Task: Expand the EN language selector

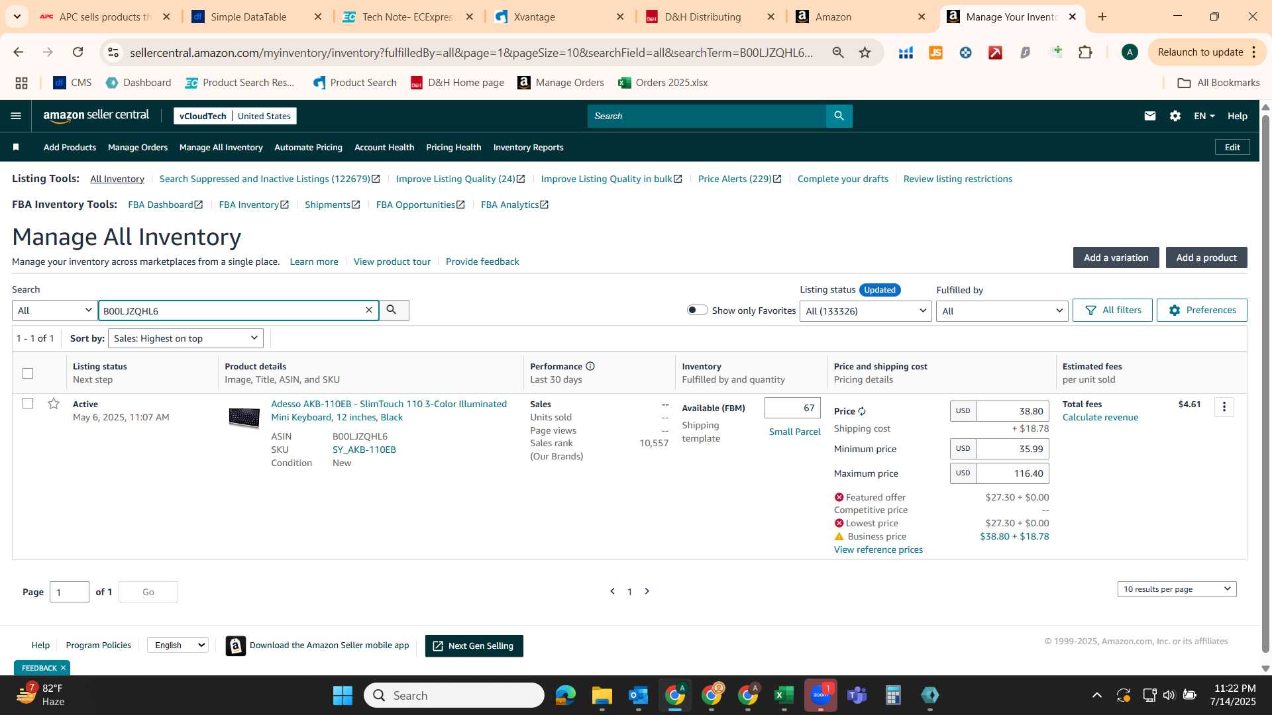Action: point(1204,116)
